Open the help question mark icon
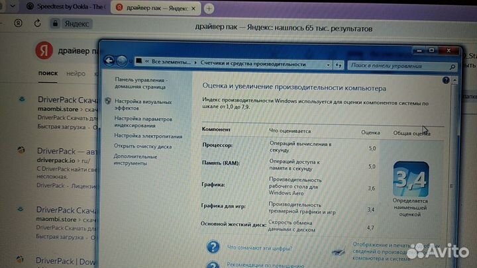This screenshot has height=268, width=477. point(446,80)
